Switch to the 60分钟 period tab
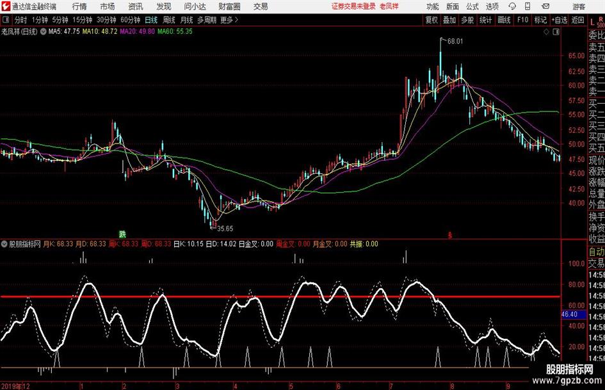 click(x=131, y=20)
